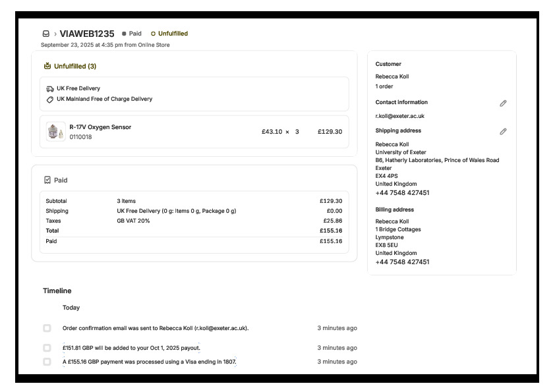Check the £151.81 payout timeline checkbox
555x392 pixels.
point(47,348)
